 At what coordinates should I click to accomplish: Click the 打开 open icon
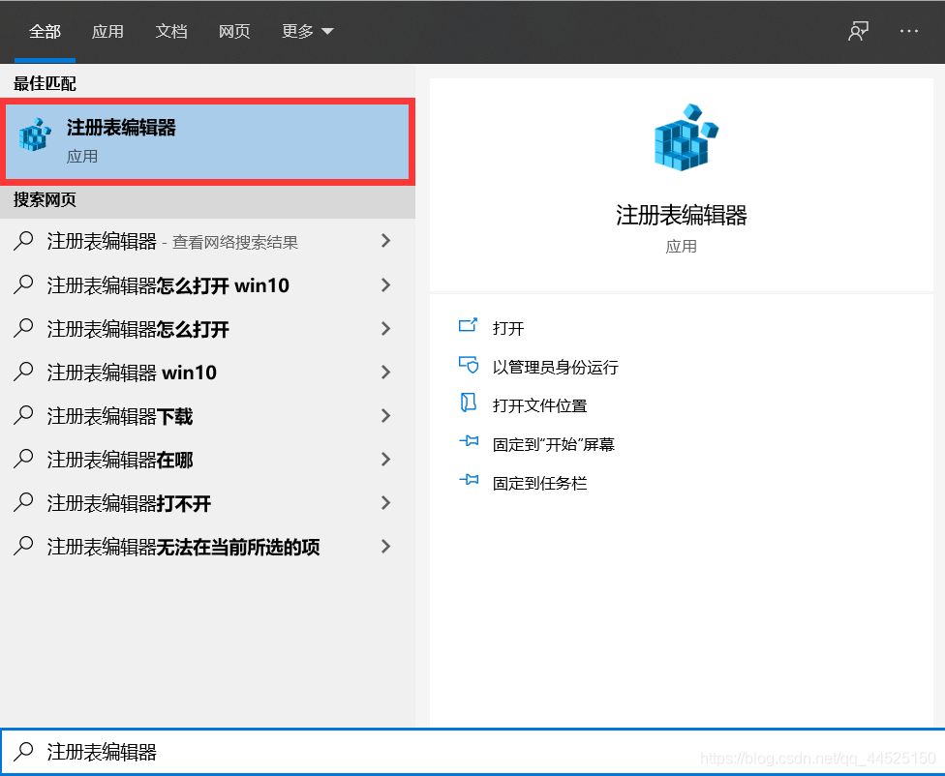pos(468,326)
